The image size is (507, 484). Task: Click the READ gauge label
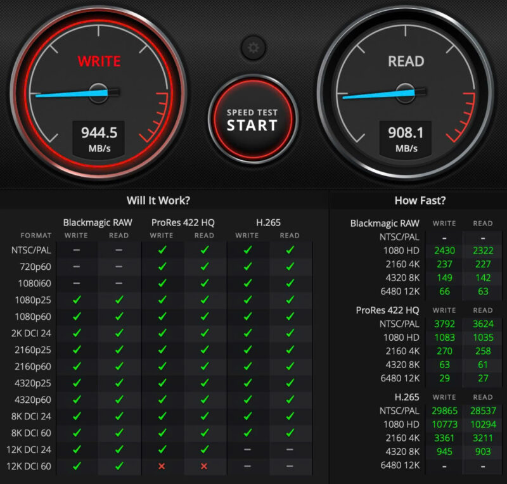[406, 61]
